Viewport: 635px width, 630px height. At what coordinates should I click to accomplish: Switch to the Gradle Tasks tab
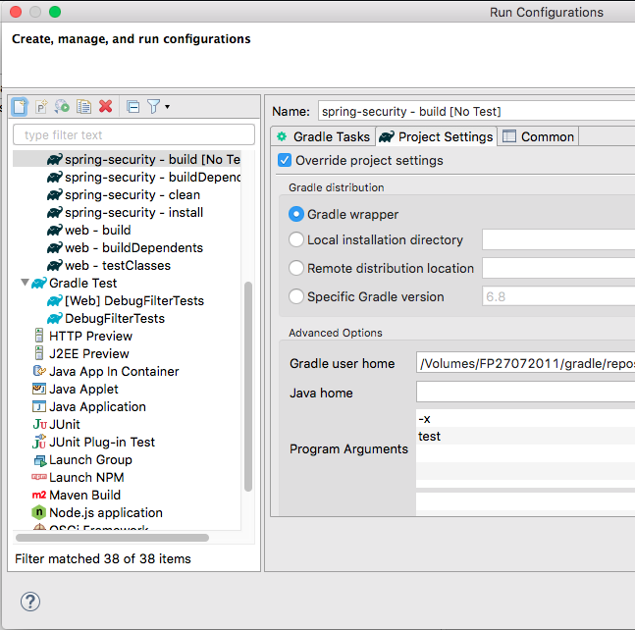click(323, 136)
